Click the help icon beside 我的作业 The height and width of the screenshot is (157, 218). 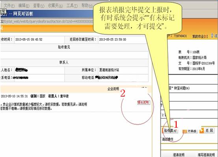(212, 36)
